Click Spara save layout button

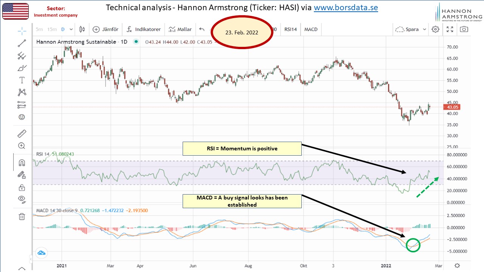(x=408, y=29)
